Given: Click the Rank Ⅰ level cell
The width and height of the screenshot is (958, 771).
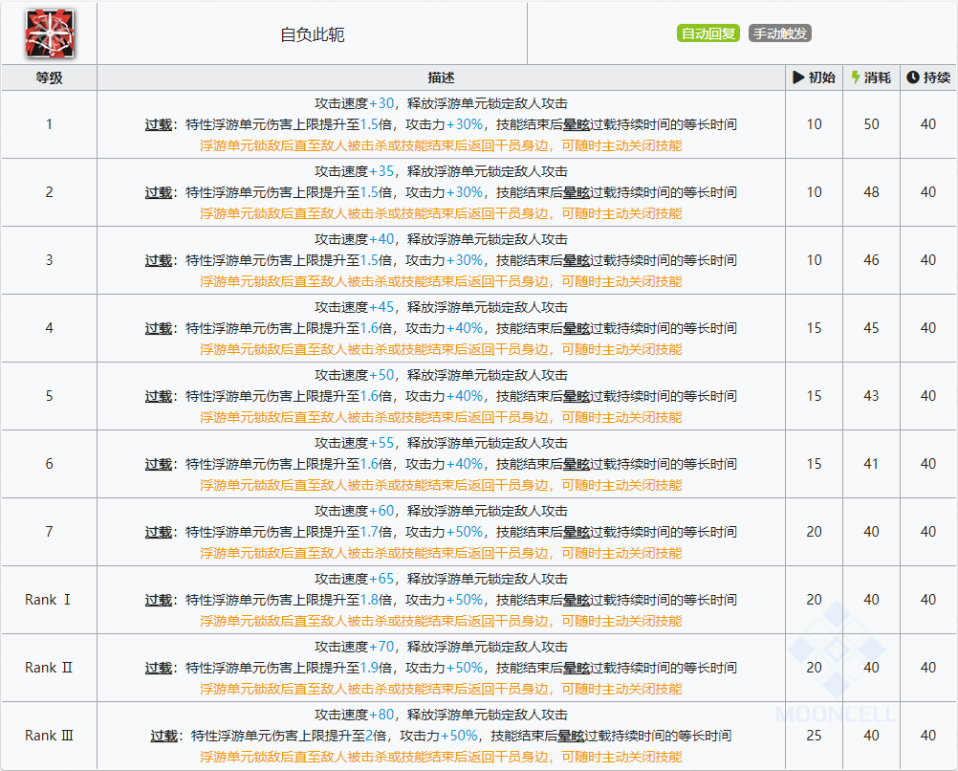Looking at the screenshot, I should [49, 600].
